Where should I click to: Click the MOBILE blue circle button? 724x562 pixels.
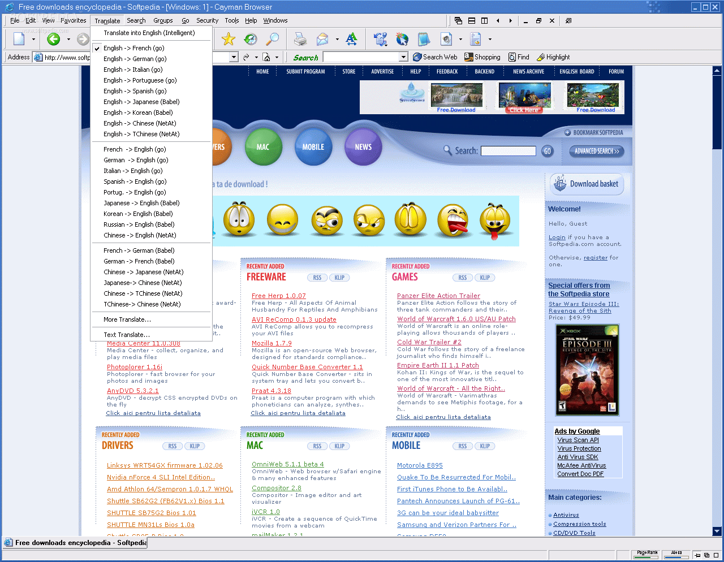pyautogui.click(x=313, y=146)
